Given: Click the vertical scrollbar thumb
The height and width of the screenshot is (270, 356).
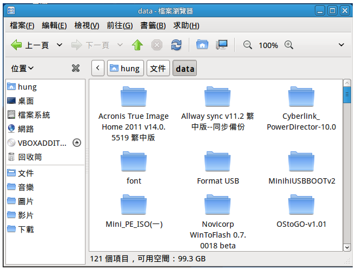Looking at the screenshot, I should click(347, 95).
